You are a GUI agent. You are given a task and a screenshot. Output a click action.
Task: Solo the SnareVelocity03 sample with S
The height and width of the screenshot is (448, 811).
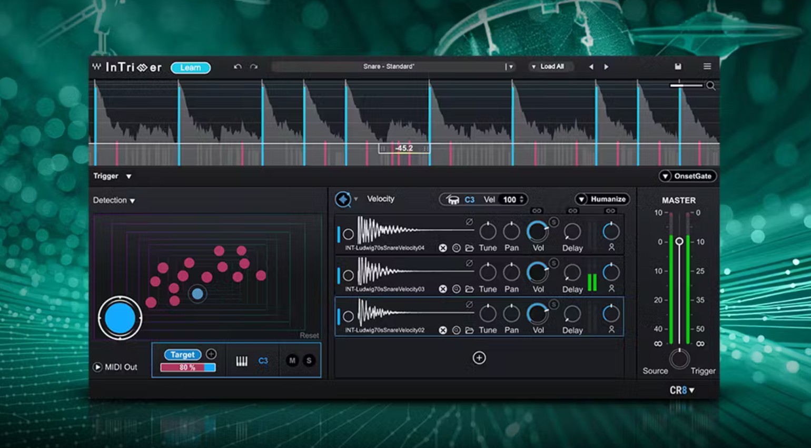pyautogui.click(x=553, y=263)
